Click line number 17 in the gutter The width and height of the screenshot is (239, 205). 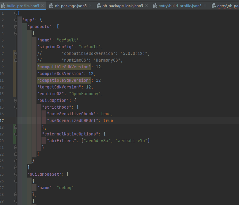2,120
